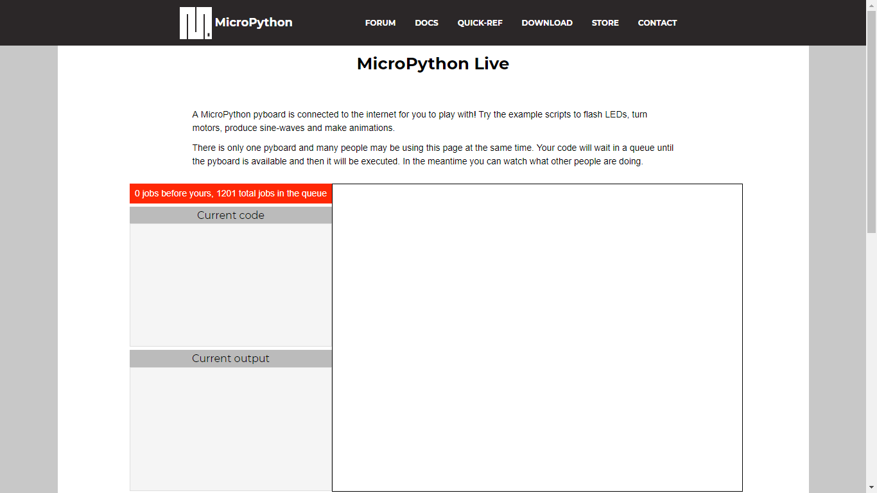The height and width of the screenshot is (493, 877).
Task: Click the scrollbar up arrow
Action: pyautogui.click(x=871, y=5)
